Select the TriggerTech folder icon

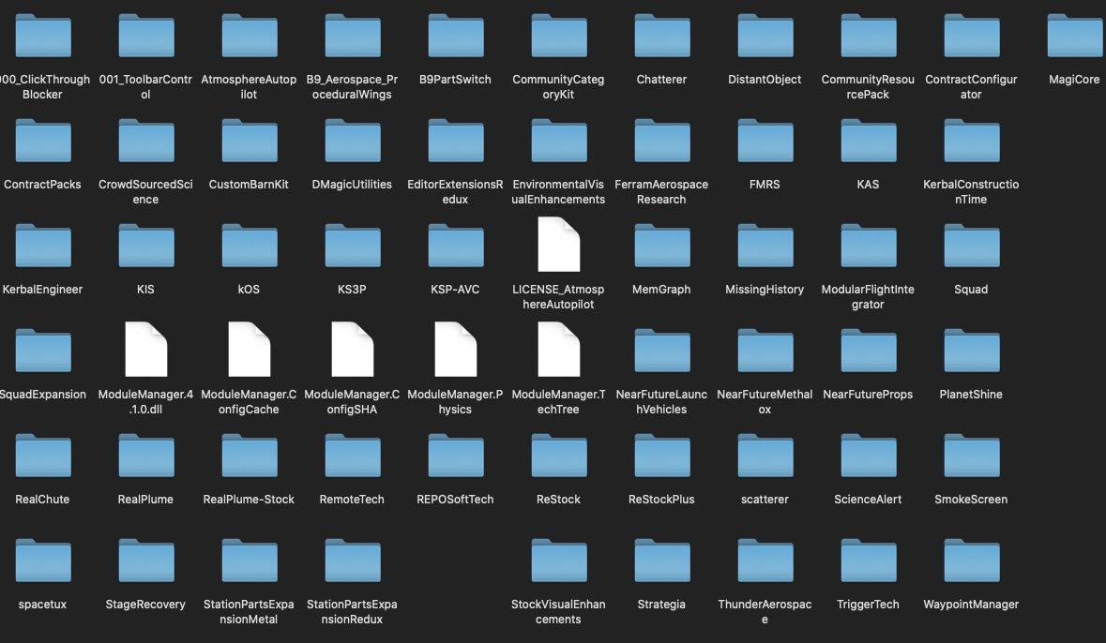[x=869, y=561]
